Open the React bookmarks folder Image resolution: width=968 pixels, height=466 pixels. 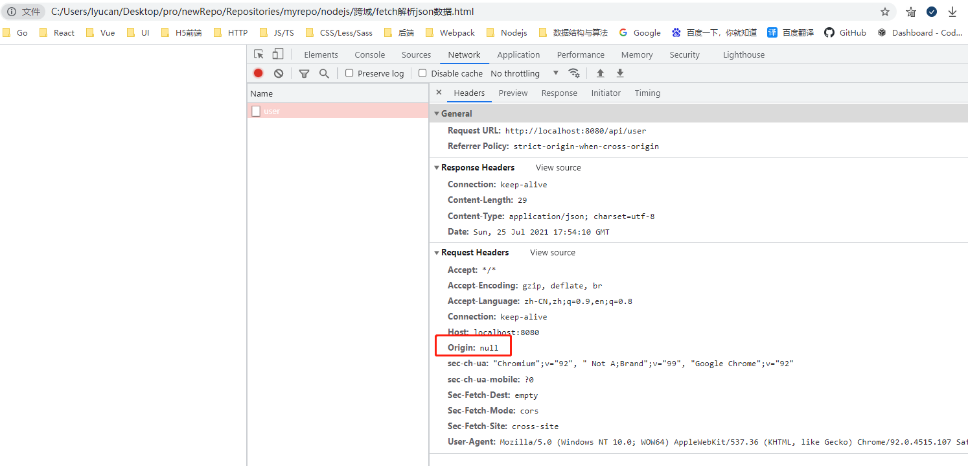coord(57,32)
